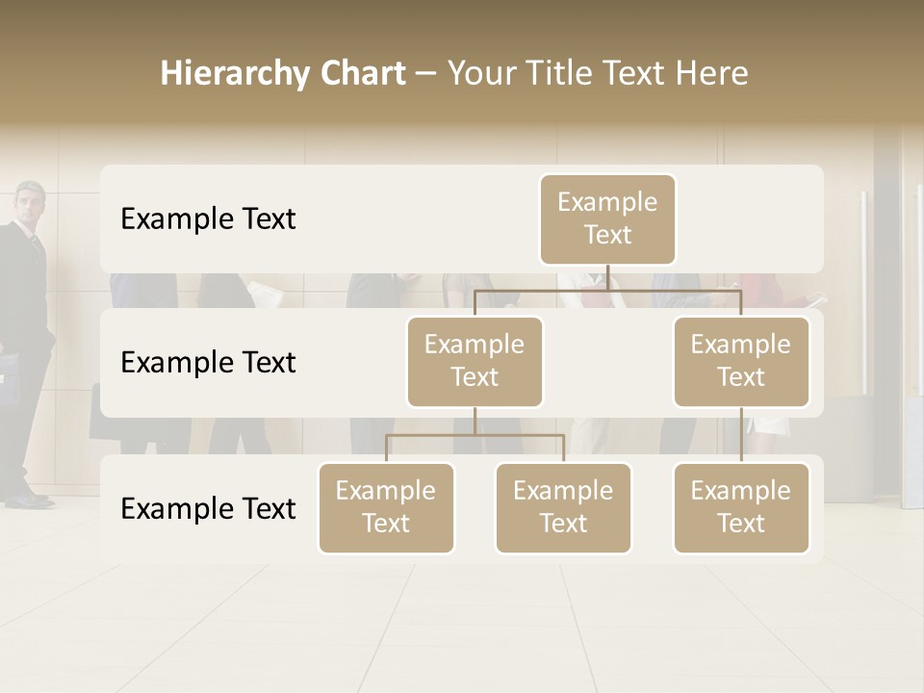This screenshot has height=693, width=924.
Task: Select the right box in the second level
Action: point(741,362)
